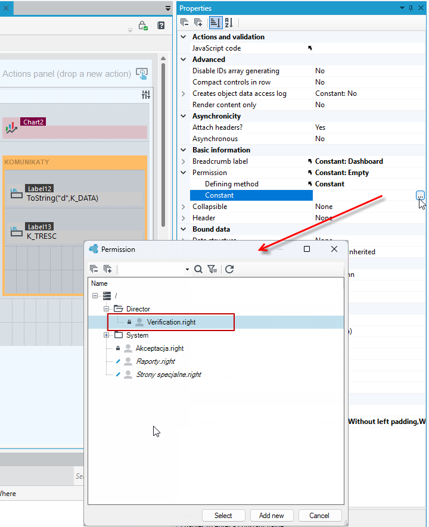
Task: Collapse all nodes in Permission dialog
Action: click(x=94, y=269)
